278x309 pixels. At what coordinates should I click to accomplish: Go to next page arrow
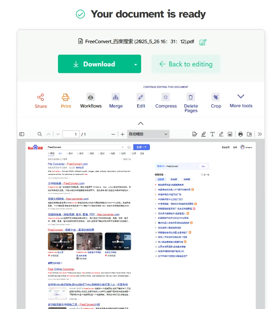coord(58,134)
